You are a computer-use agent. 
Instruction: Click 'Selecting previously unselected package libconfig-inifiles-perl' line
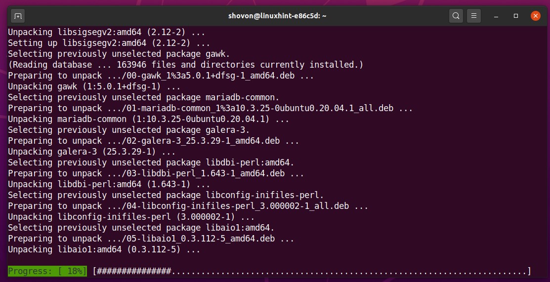166,195
